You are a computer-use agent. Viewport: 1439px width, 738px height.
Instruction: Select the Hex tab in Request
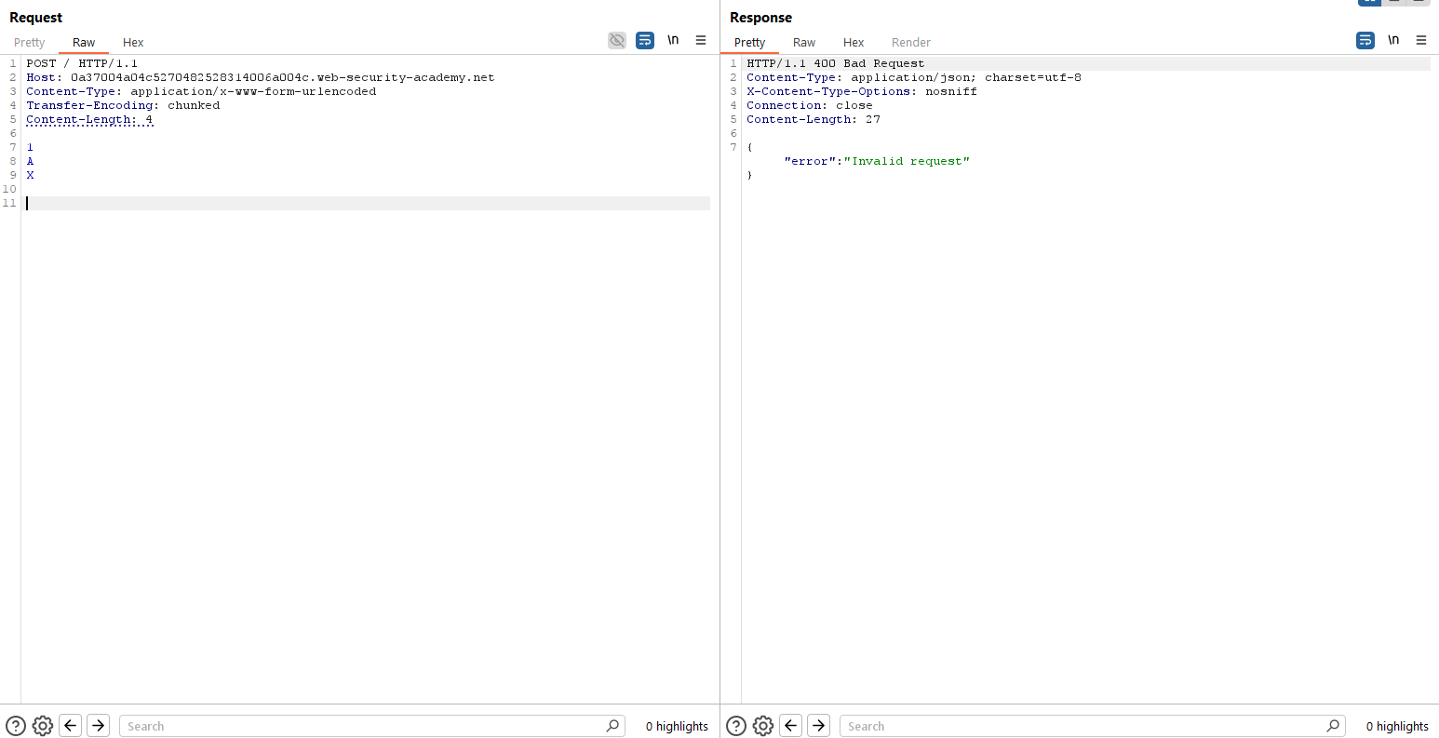(x=133, y=43)
